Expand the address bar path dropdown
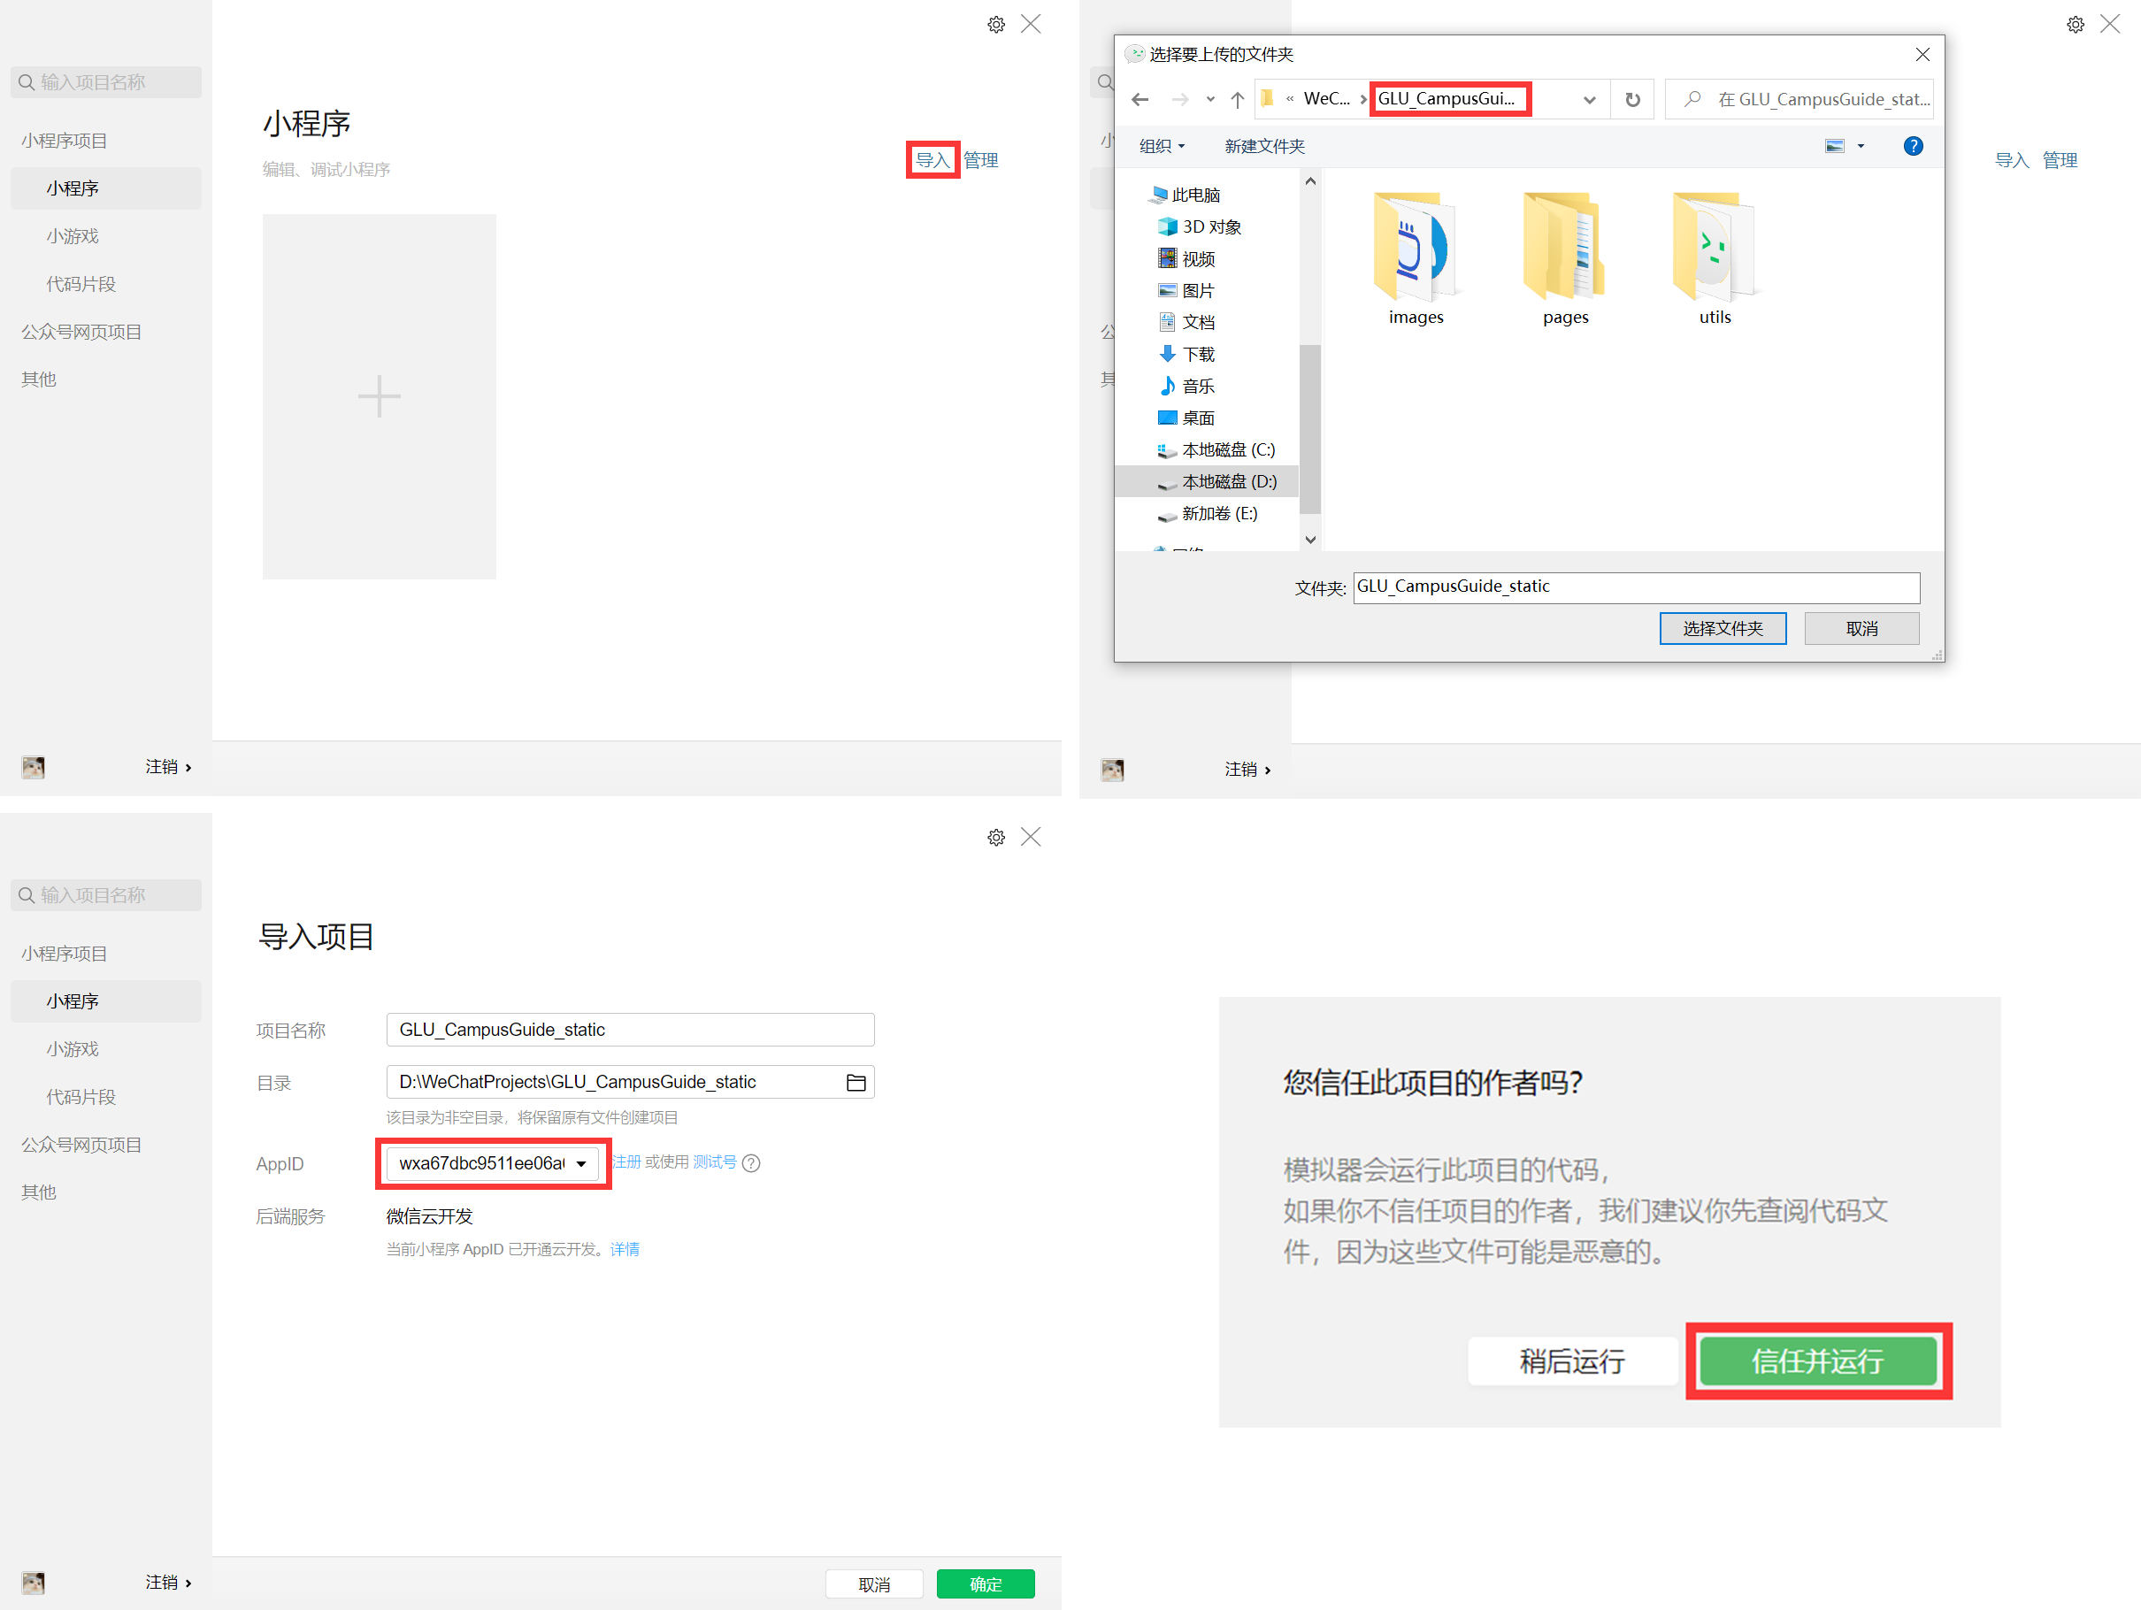Viewport: 2141px width, 1610px height. 1588,100
